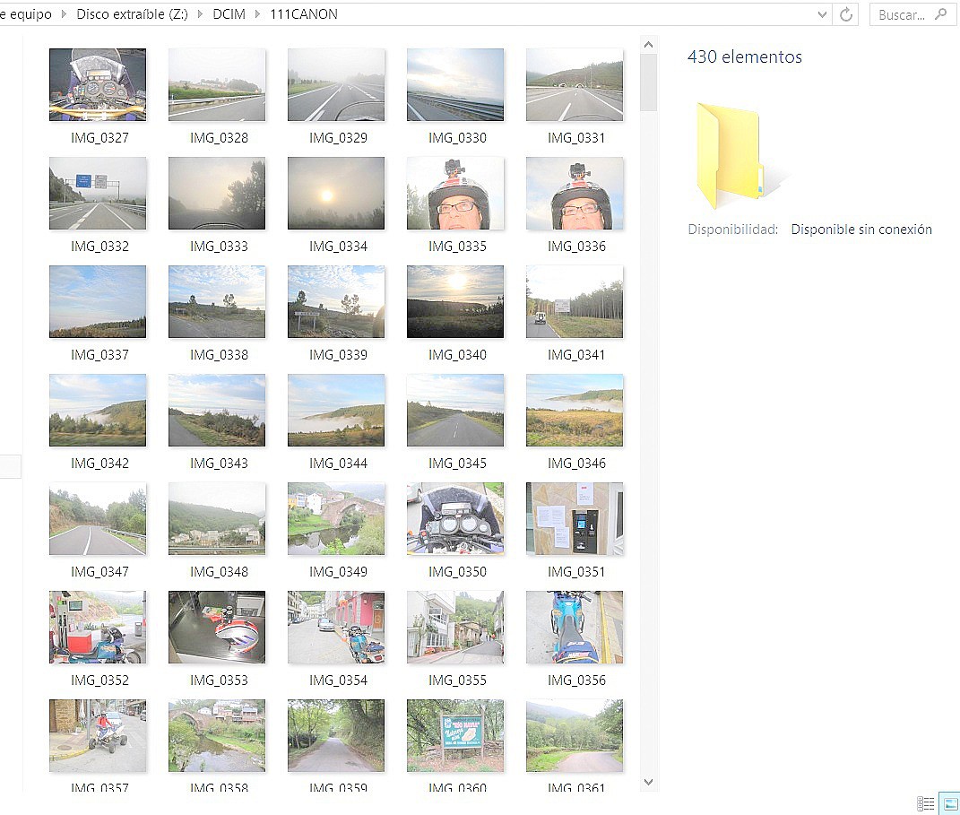Select thumbnail IMG_0347 curved road
Viewport: 960px width, 815px height.
click(98, 518)
